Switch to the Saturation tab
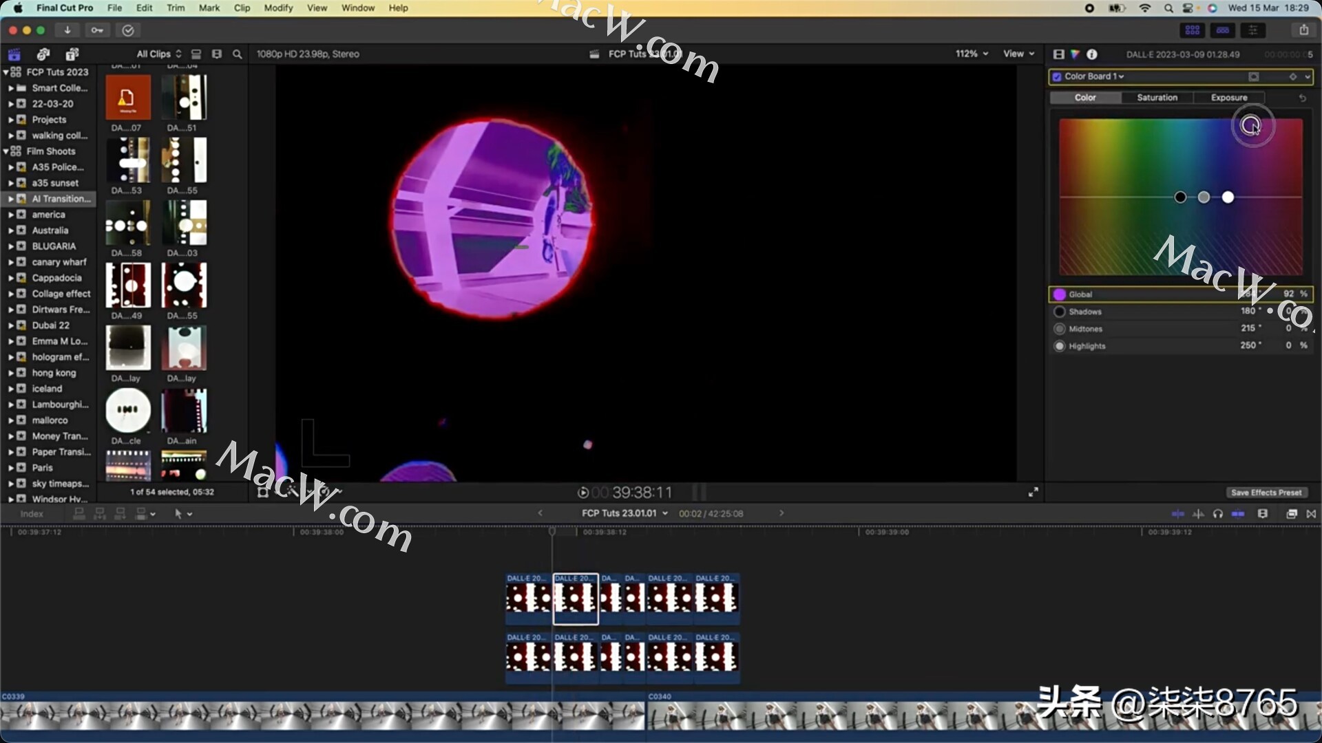Viewport: 1322px width, 743px height. click(1156, 98)
